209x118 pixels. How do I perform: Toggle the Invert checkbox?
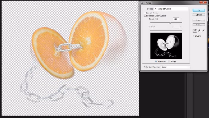(x=194, y=36)
